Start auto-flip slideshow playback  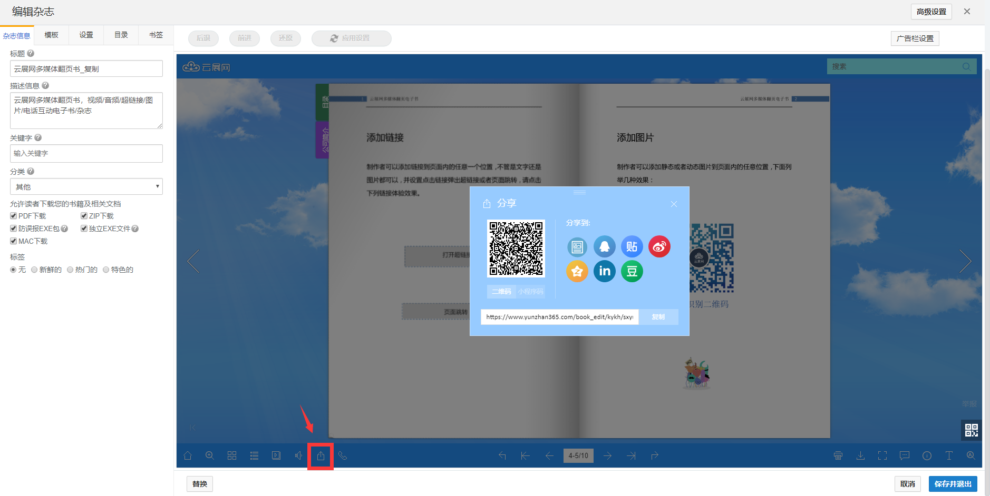point(276,456)
